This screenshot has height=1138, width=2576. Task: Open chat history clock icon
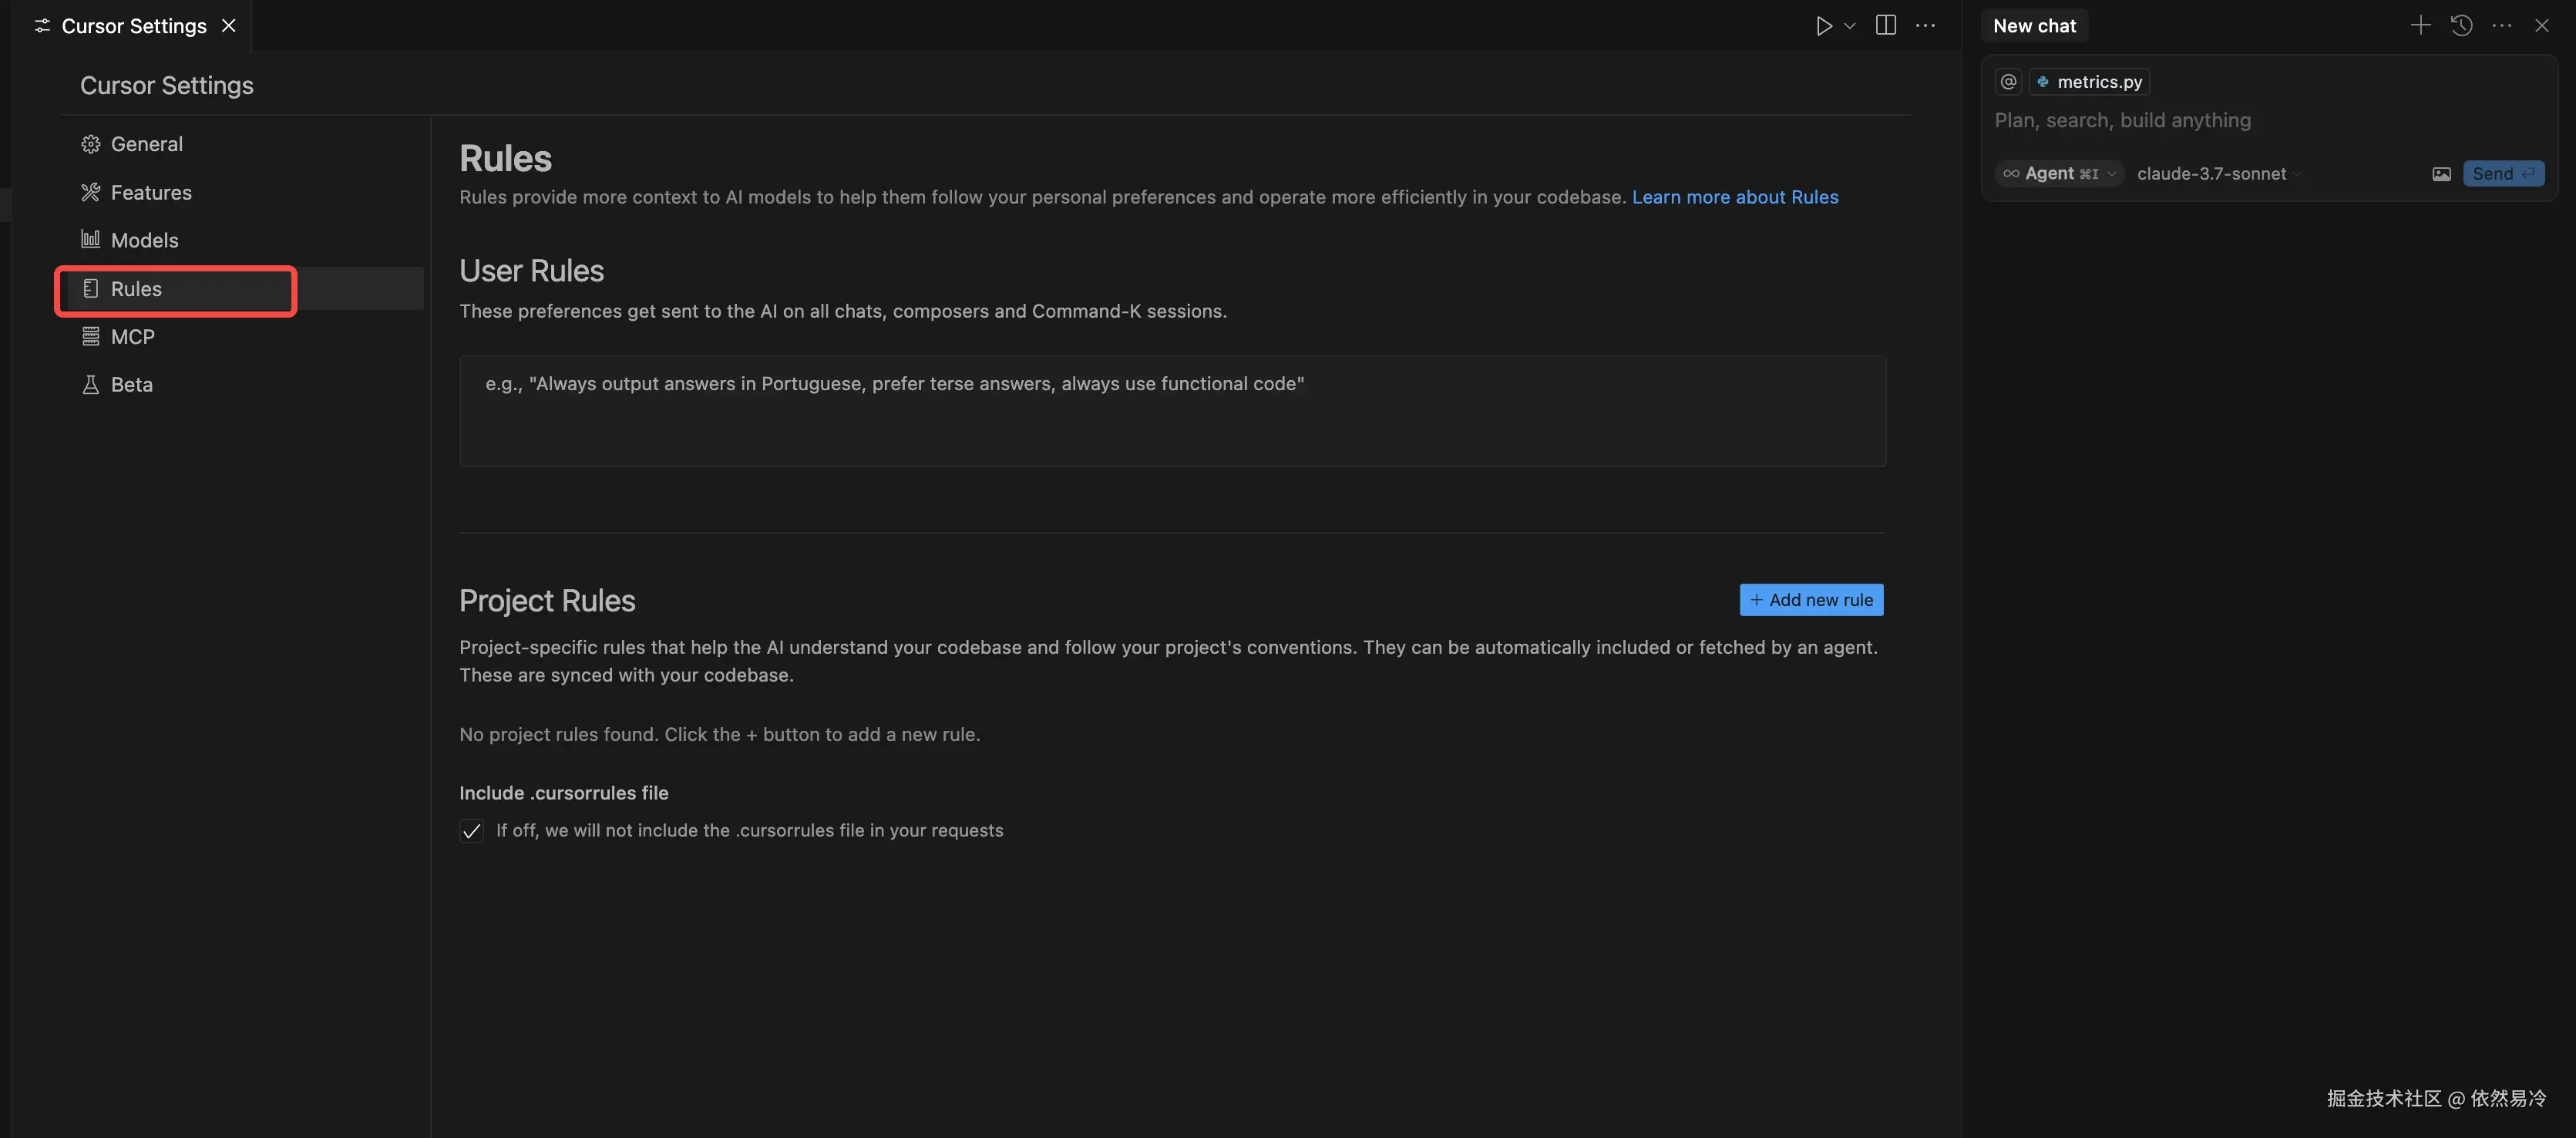click(x=2461, y=26)
